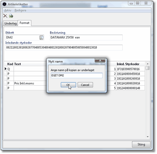Click the row selector arrow beside Q

click(5, 69)
